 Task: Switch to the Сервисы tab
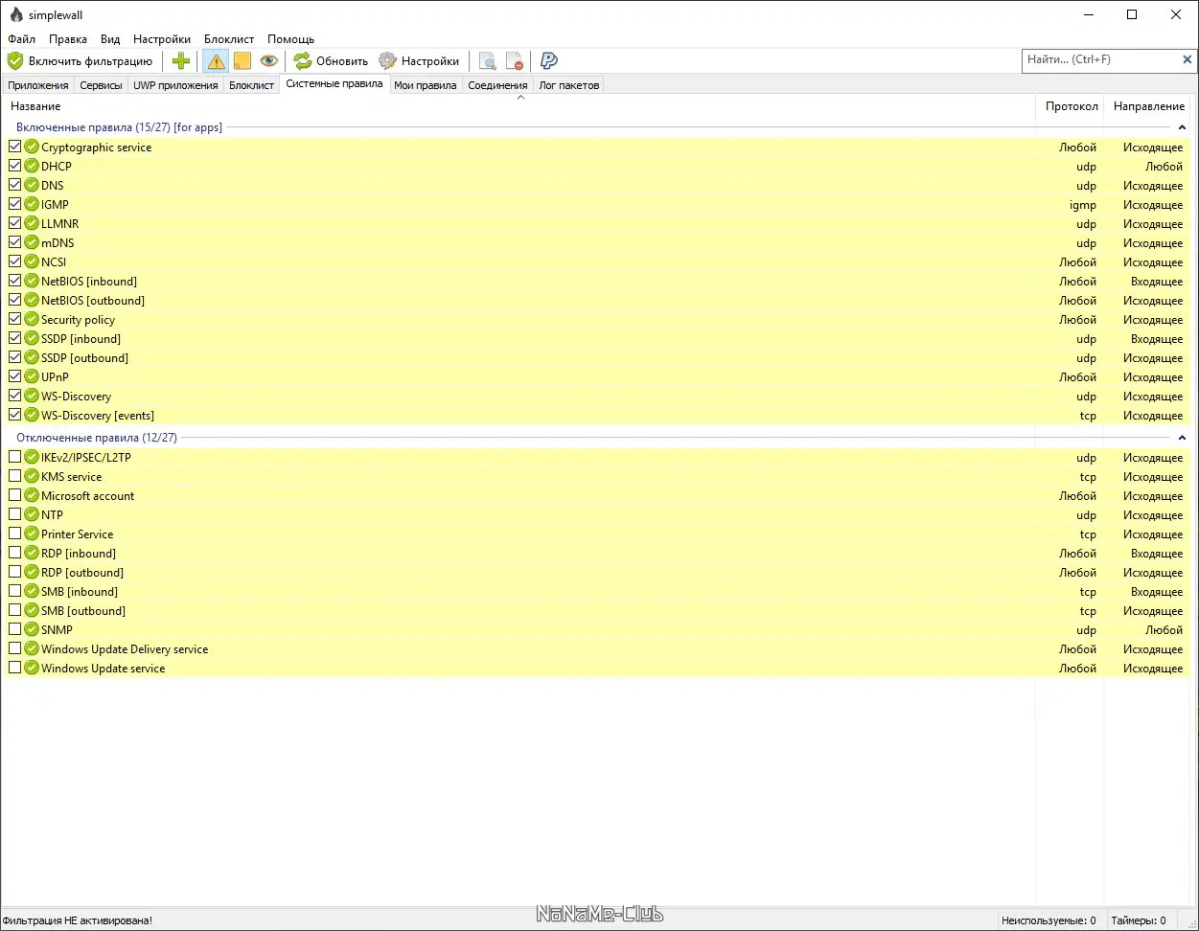click(x=101, y=85)
